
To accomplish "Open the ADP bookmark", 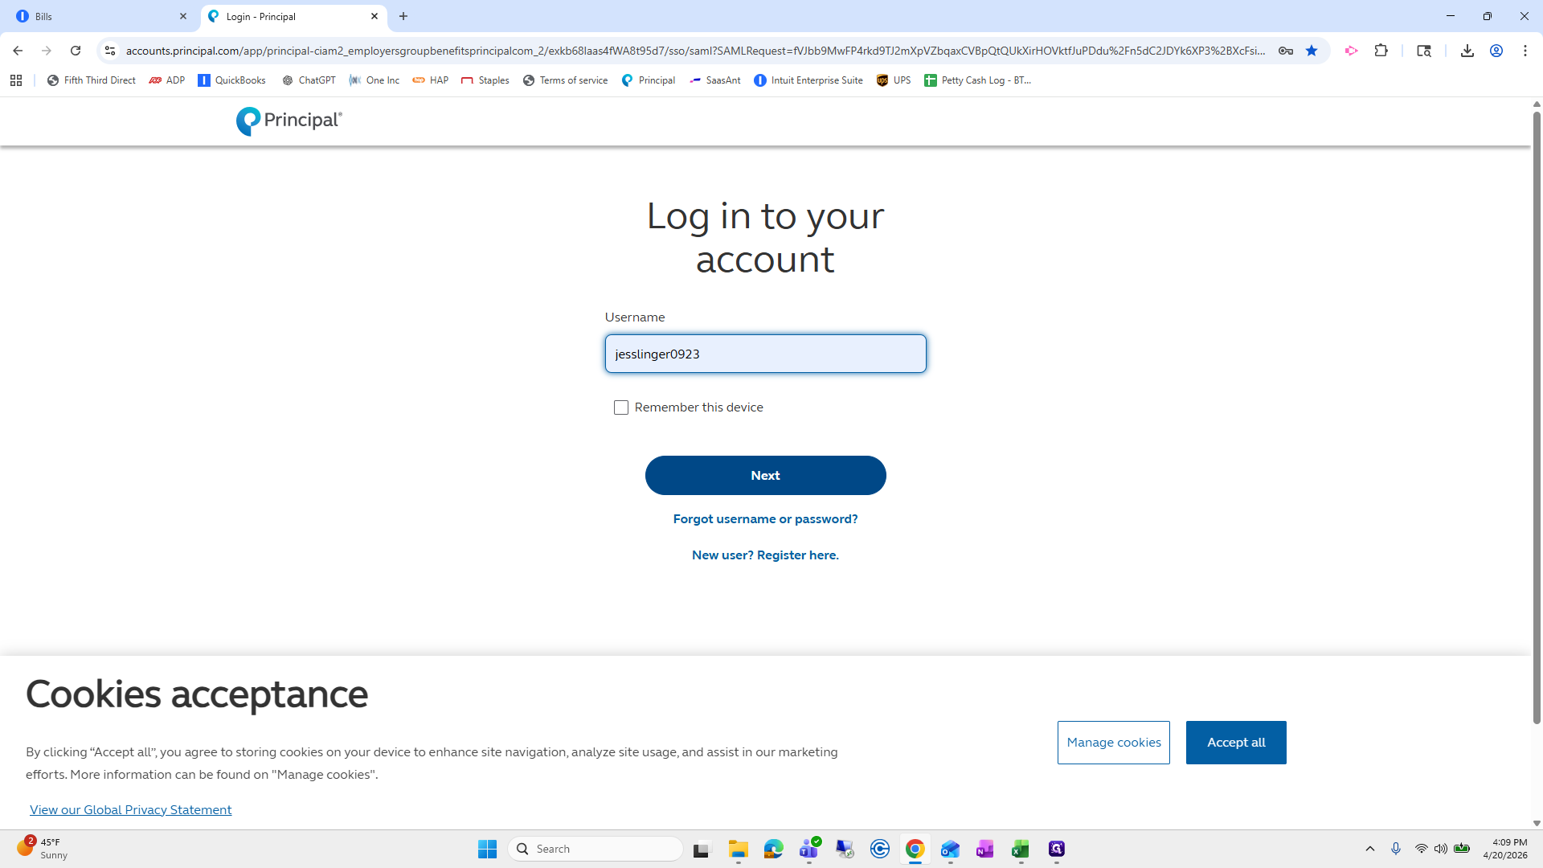I will tap(167, 80).
